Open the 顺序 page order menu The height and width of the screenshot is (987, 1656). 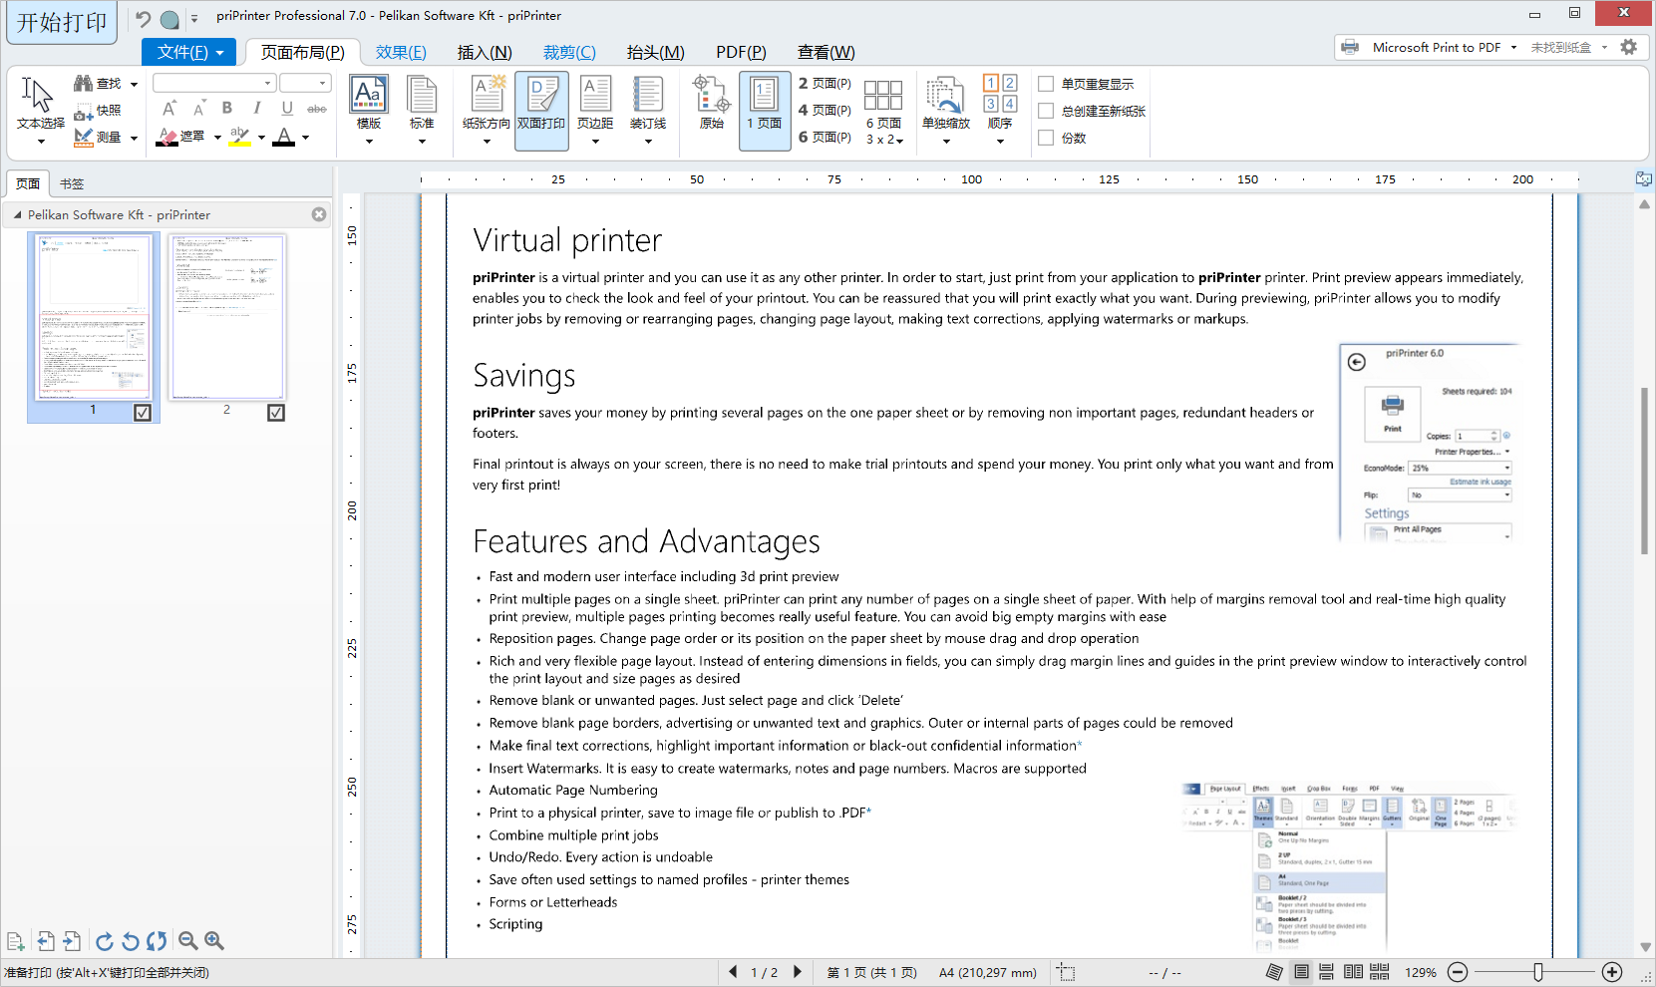[1000, 110]
